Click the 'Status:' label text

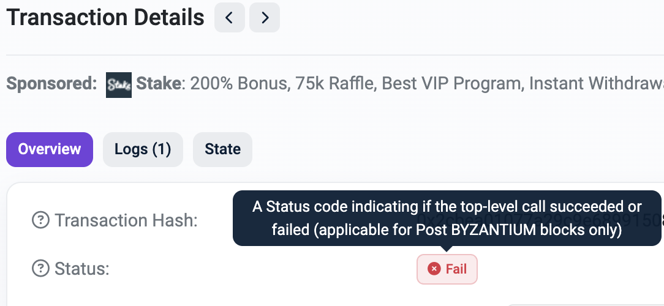(x=82, y=269)
